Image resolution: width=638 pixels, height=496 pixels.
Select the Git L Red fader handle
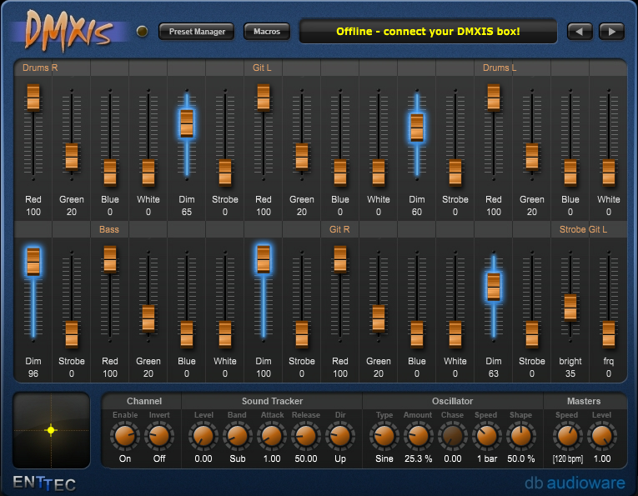pyautogui.click(x=264, y=98)
